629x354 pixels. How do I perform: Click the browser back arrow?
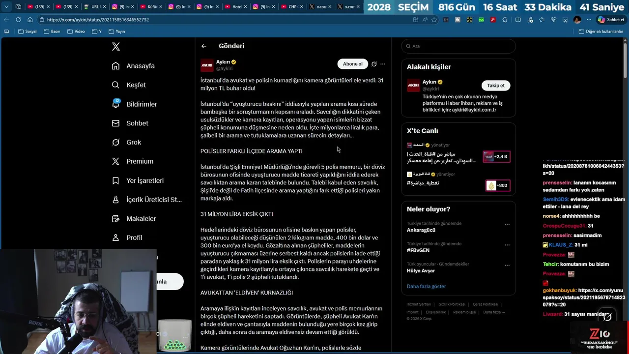coord(6,20)
